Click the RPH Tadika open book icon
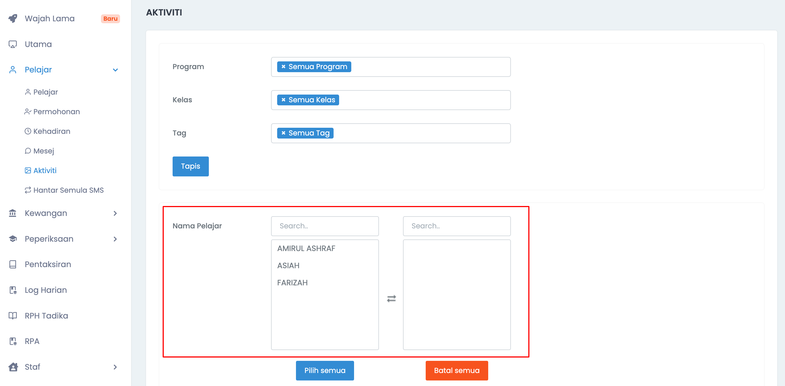The width and height of the screenshot is (785, 386). click(x=12, y=315)
